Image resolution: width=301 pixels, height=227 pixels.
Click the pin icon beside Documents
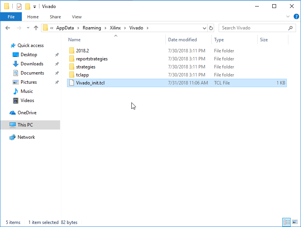(x=57, y=73)
